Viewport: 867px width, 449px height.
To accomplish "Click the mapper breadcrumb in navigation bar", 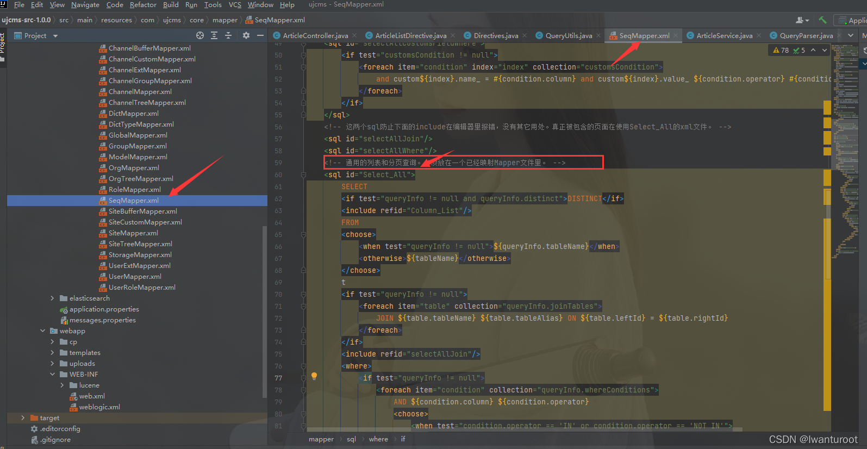I will (225, 20).
